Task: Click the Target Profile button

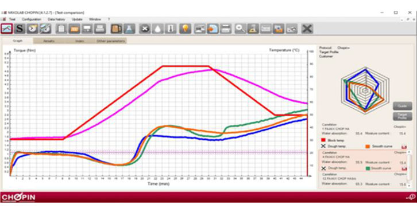Action: click(403, 116)
